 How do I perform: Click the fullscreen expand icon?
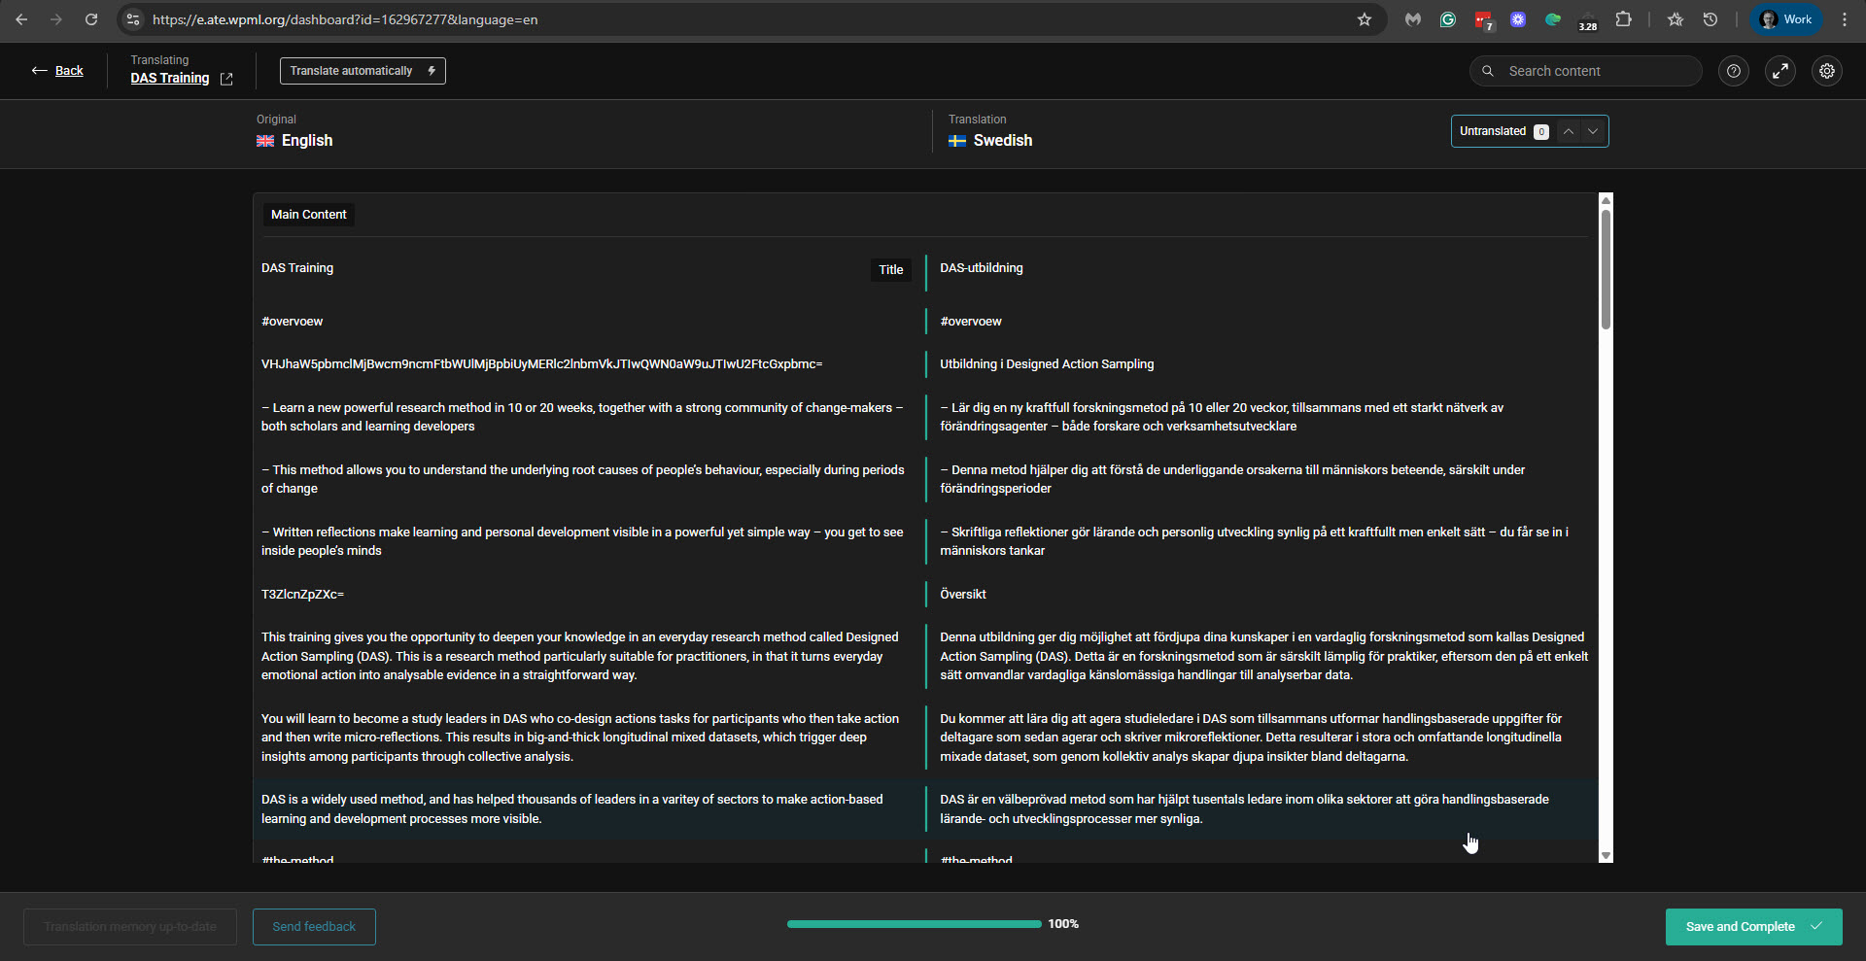[x=1780, y=71]
